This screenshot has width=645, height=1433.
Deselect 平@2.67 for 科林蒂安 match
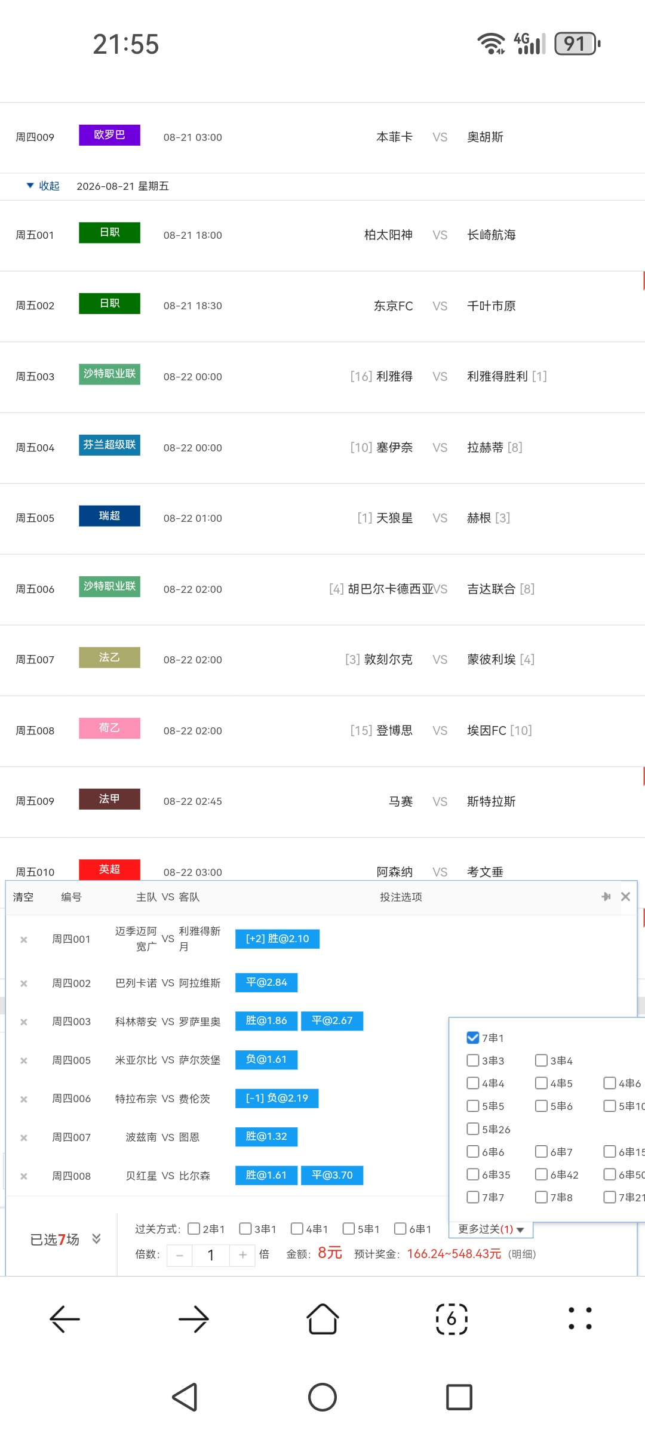coord(332,1021)
